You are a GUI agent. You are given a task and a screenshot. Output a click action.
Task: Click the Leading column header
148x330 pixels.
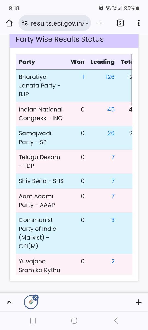(103, 62)
